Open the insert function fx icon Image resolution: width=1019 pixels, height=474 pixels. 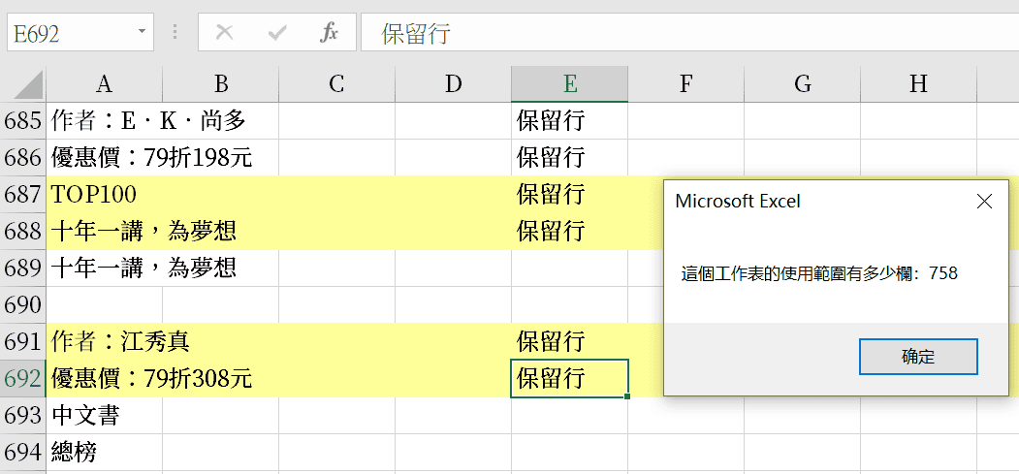(x=329, y=32)
